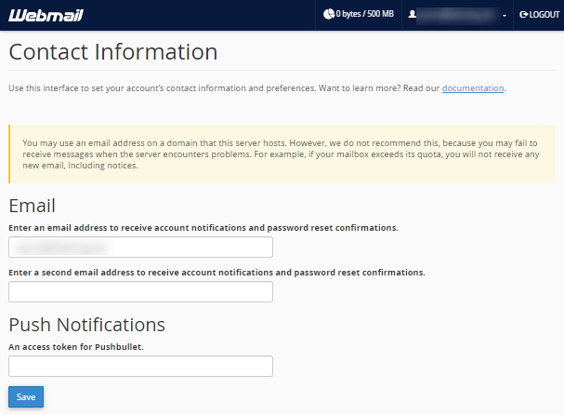The width and height of the screenshot is (564, 415).
Task: Expand the account dropdown caret
Action: (505, 16)
